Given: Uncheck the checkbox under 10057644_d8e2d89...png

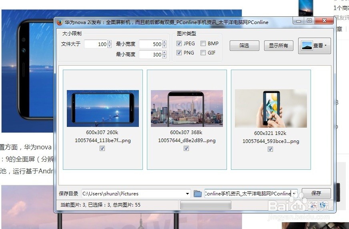Looking at the screenshot, I should tap(186, 148).
